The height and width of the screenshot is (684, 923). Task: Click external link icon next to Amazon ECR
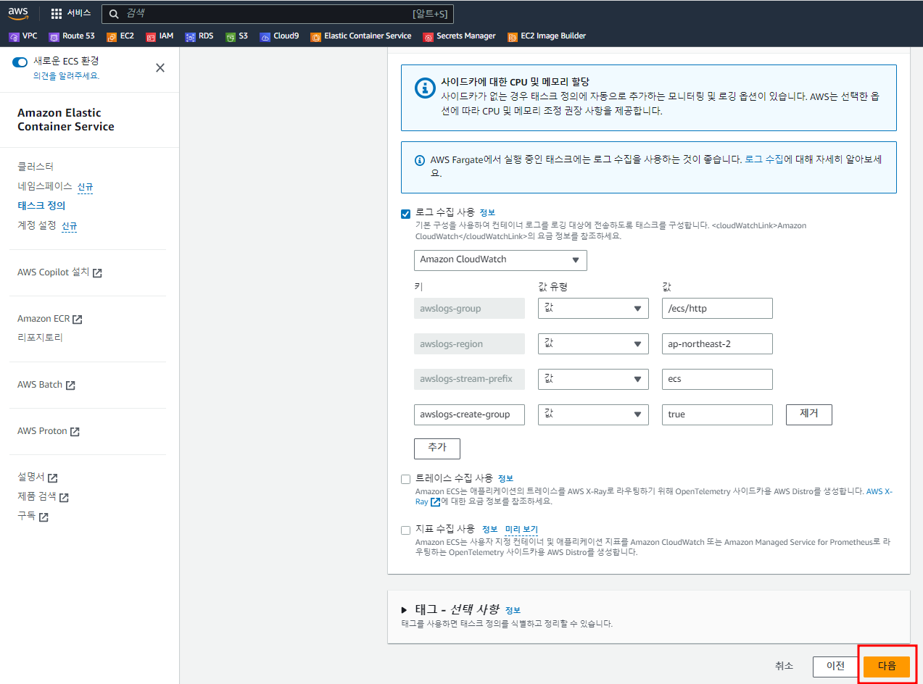click(x=78, y=320)
